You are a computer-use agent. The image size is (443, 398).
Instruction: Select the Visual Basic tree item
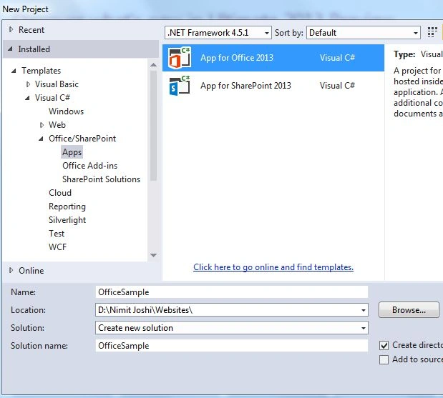[x=57, y=84]
